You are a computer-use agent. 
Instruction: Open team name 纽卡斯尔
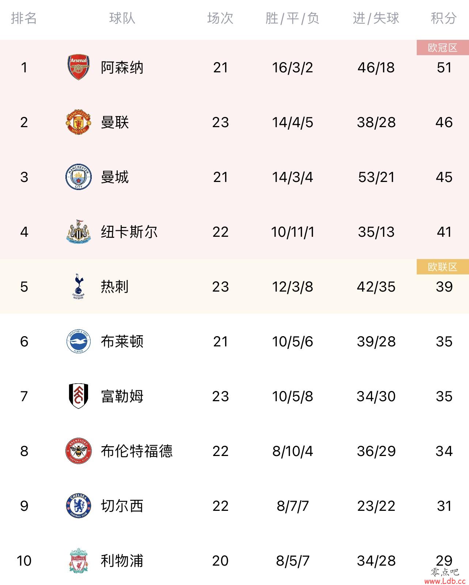coord(129,232)
